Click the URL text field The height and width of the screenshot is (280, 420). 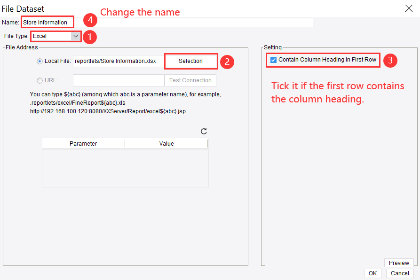(x=119, y=80)
